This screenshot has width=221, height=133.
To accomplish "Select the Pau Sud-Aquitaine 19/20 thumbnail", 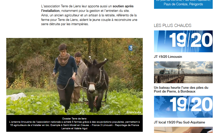I will (183, 107).
